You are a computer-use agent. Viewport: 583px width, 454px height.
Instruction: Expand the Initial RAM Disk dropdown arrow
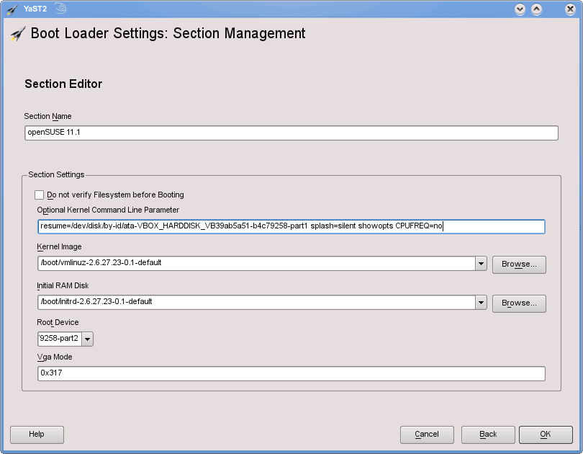pos(481,303)
